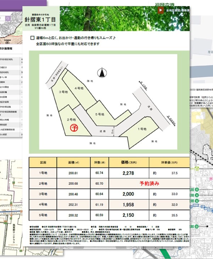The height and width of the screenshot is (259, 213).
Task: Click the 区画 column header
Action: coord(43,162)
